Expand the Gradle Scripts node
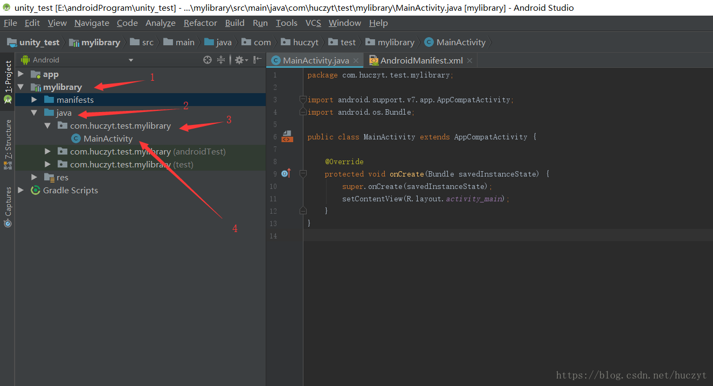The width and height of the screenshot is (713, 386). 21,190
